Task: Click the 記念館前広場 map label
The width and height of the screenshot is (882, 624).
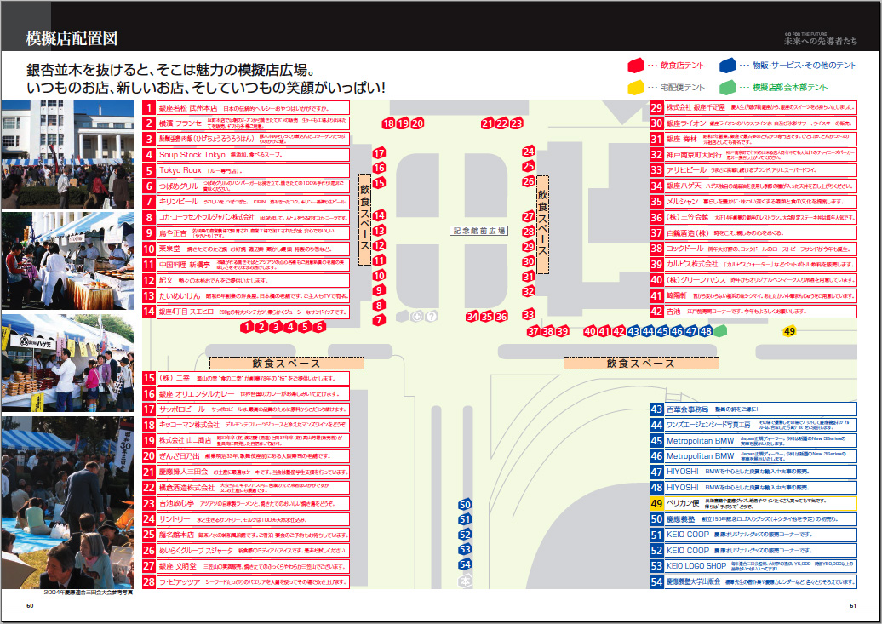Action: 478,231
